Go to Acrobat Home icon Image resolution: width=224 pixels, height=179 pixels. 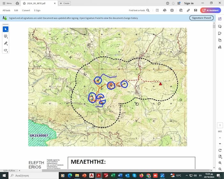click(x=17, y=3)
